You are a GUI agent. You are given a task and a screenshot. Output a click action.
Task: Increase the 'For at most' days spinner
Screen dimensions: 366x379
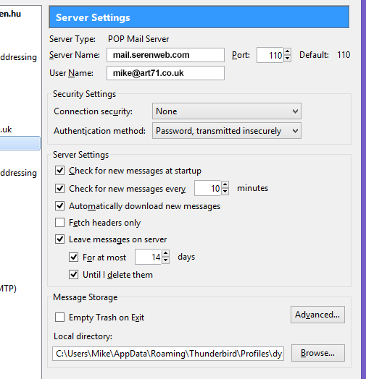166,253
